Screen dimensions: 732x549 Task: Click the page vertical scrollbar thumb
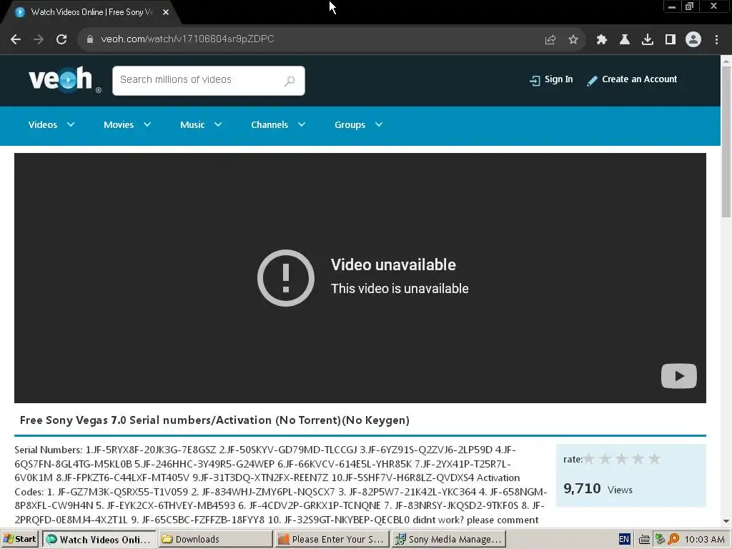[726, 142]
